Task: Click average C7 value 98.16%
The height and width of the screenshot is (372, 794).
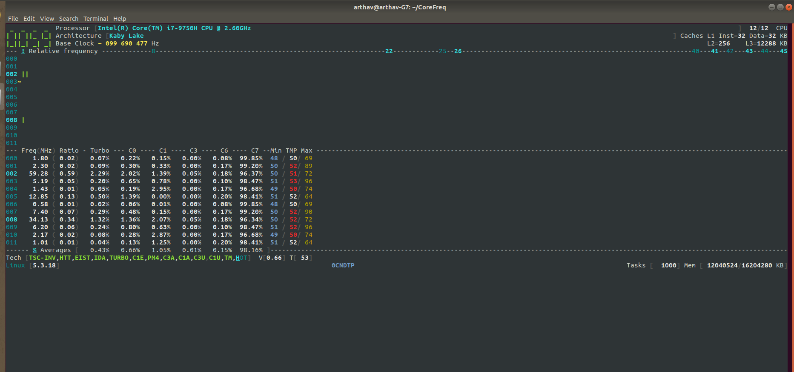Action: click(251, 250)
